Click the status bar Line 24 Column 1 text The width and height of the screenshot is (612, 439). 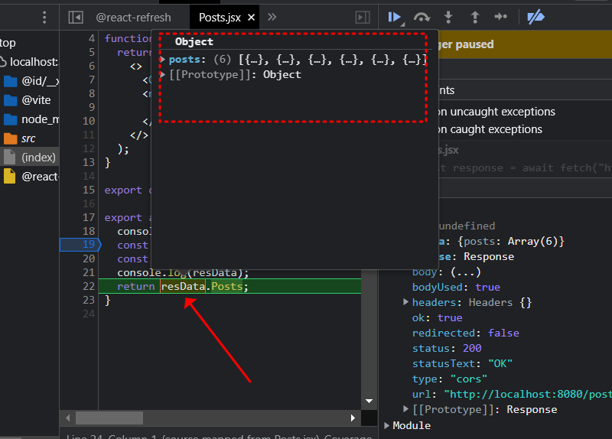[x=112, y=436]
